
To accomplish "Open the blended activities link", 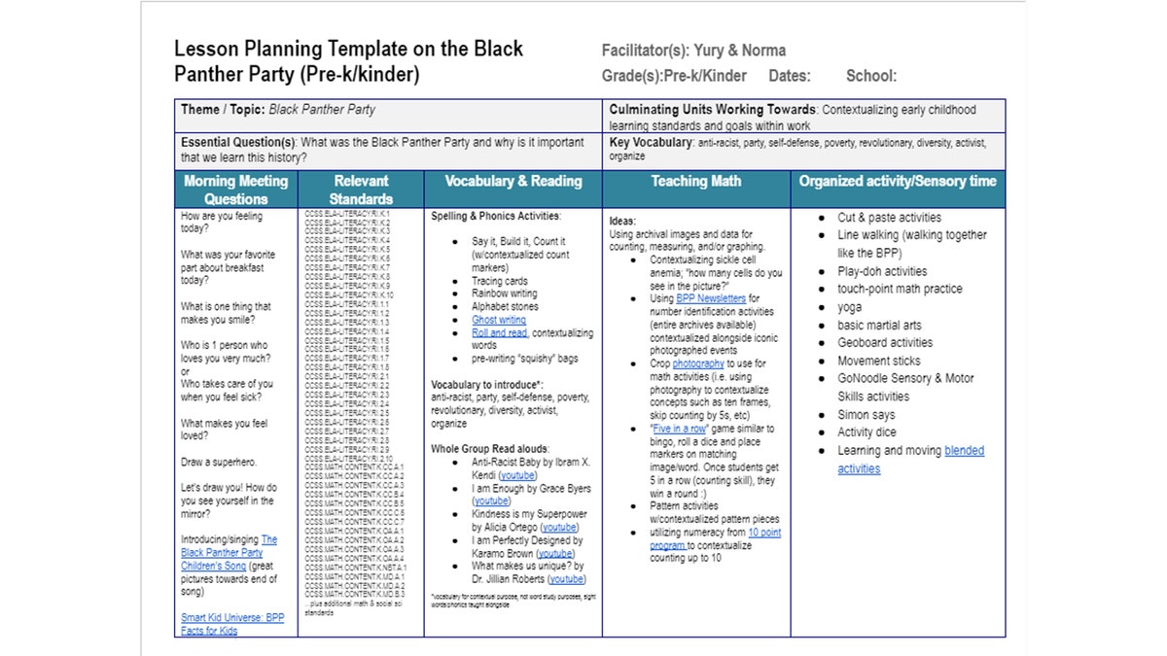I will 911,460.
